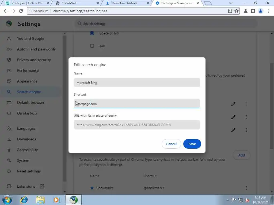
Task: Click the second pencil edit icon
Action: pyautogui.click(x=233, y=117)
